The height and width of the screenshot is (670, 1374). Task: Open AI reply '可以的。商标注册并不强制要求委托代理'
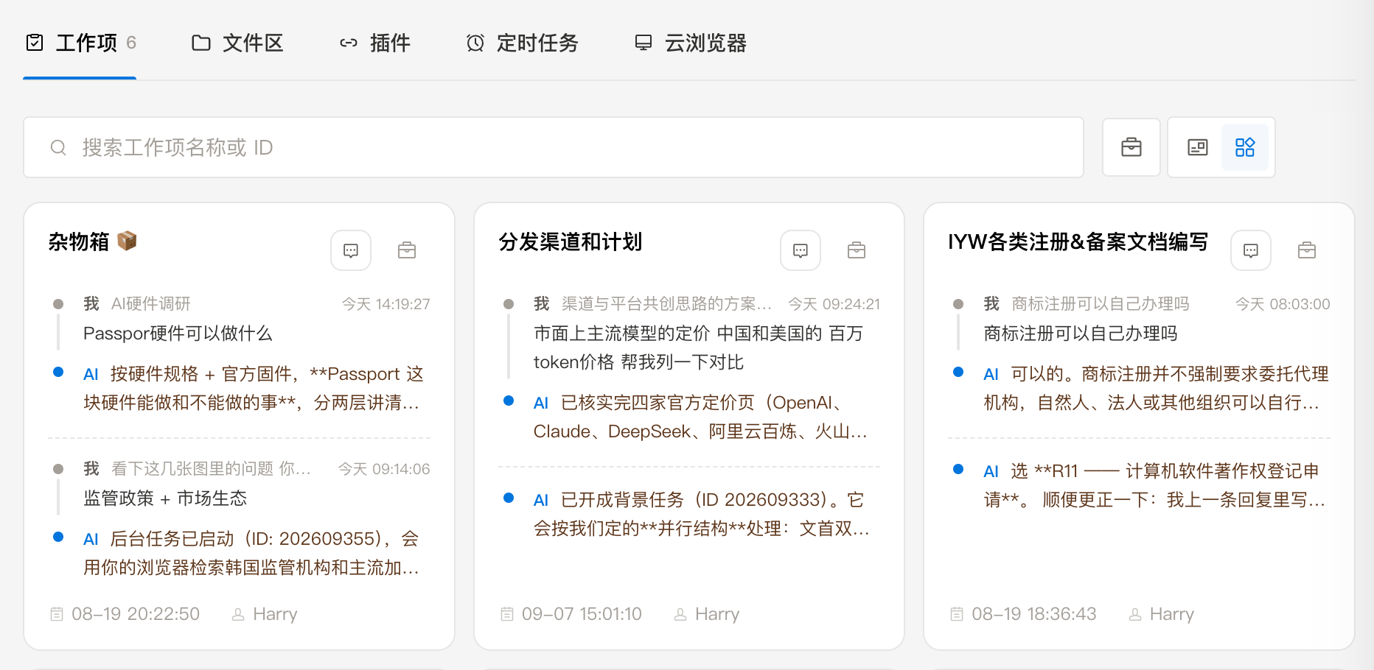[1157, 388]
